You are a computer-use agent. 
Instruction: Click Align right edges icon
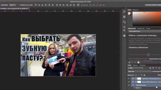point(53,5)
